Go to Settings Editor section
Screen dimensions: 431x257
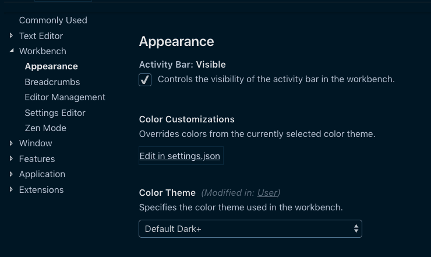click(55, 113)
